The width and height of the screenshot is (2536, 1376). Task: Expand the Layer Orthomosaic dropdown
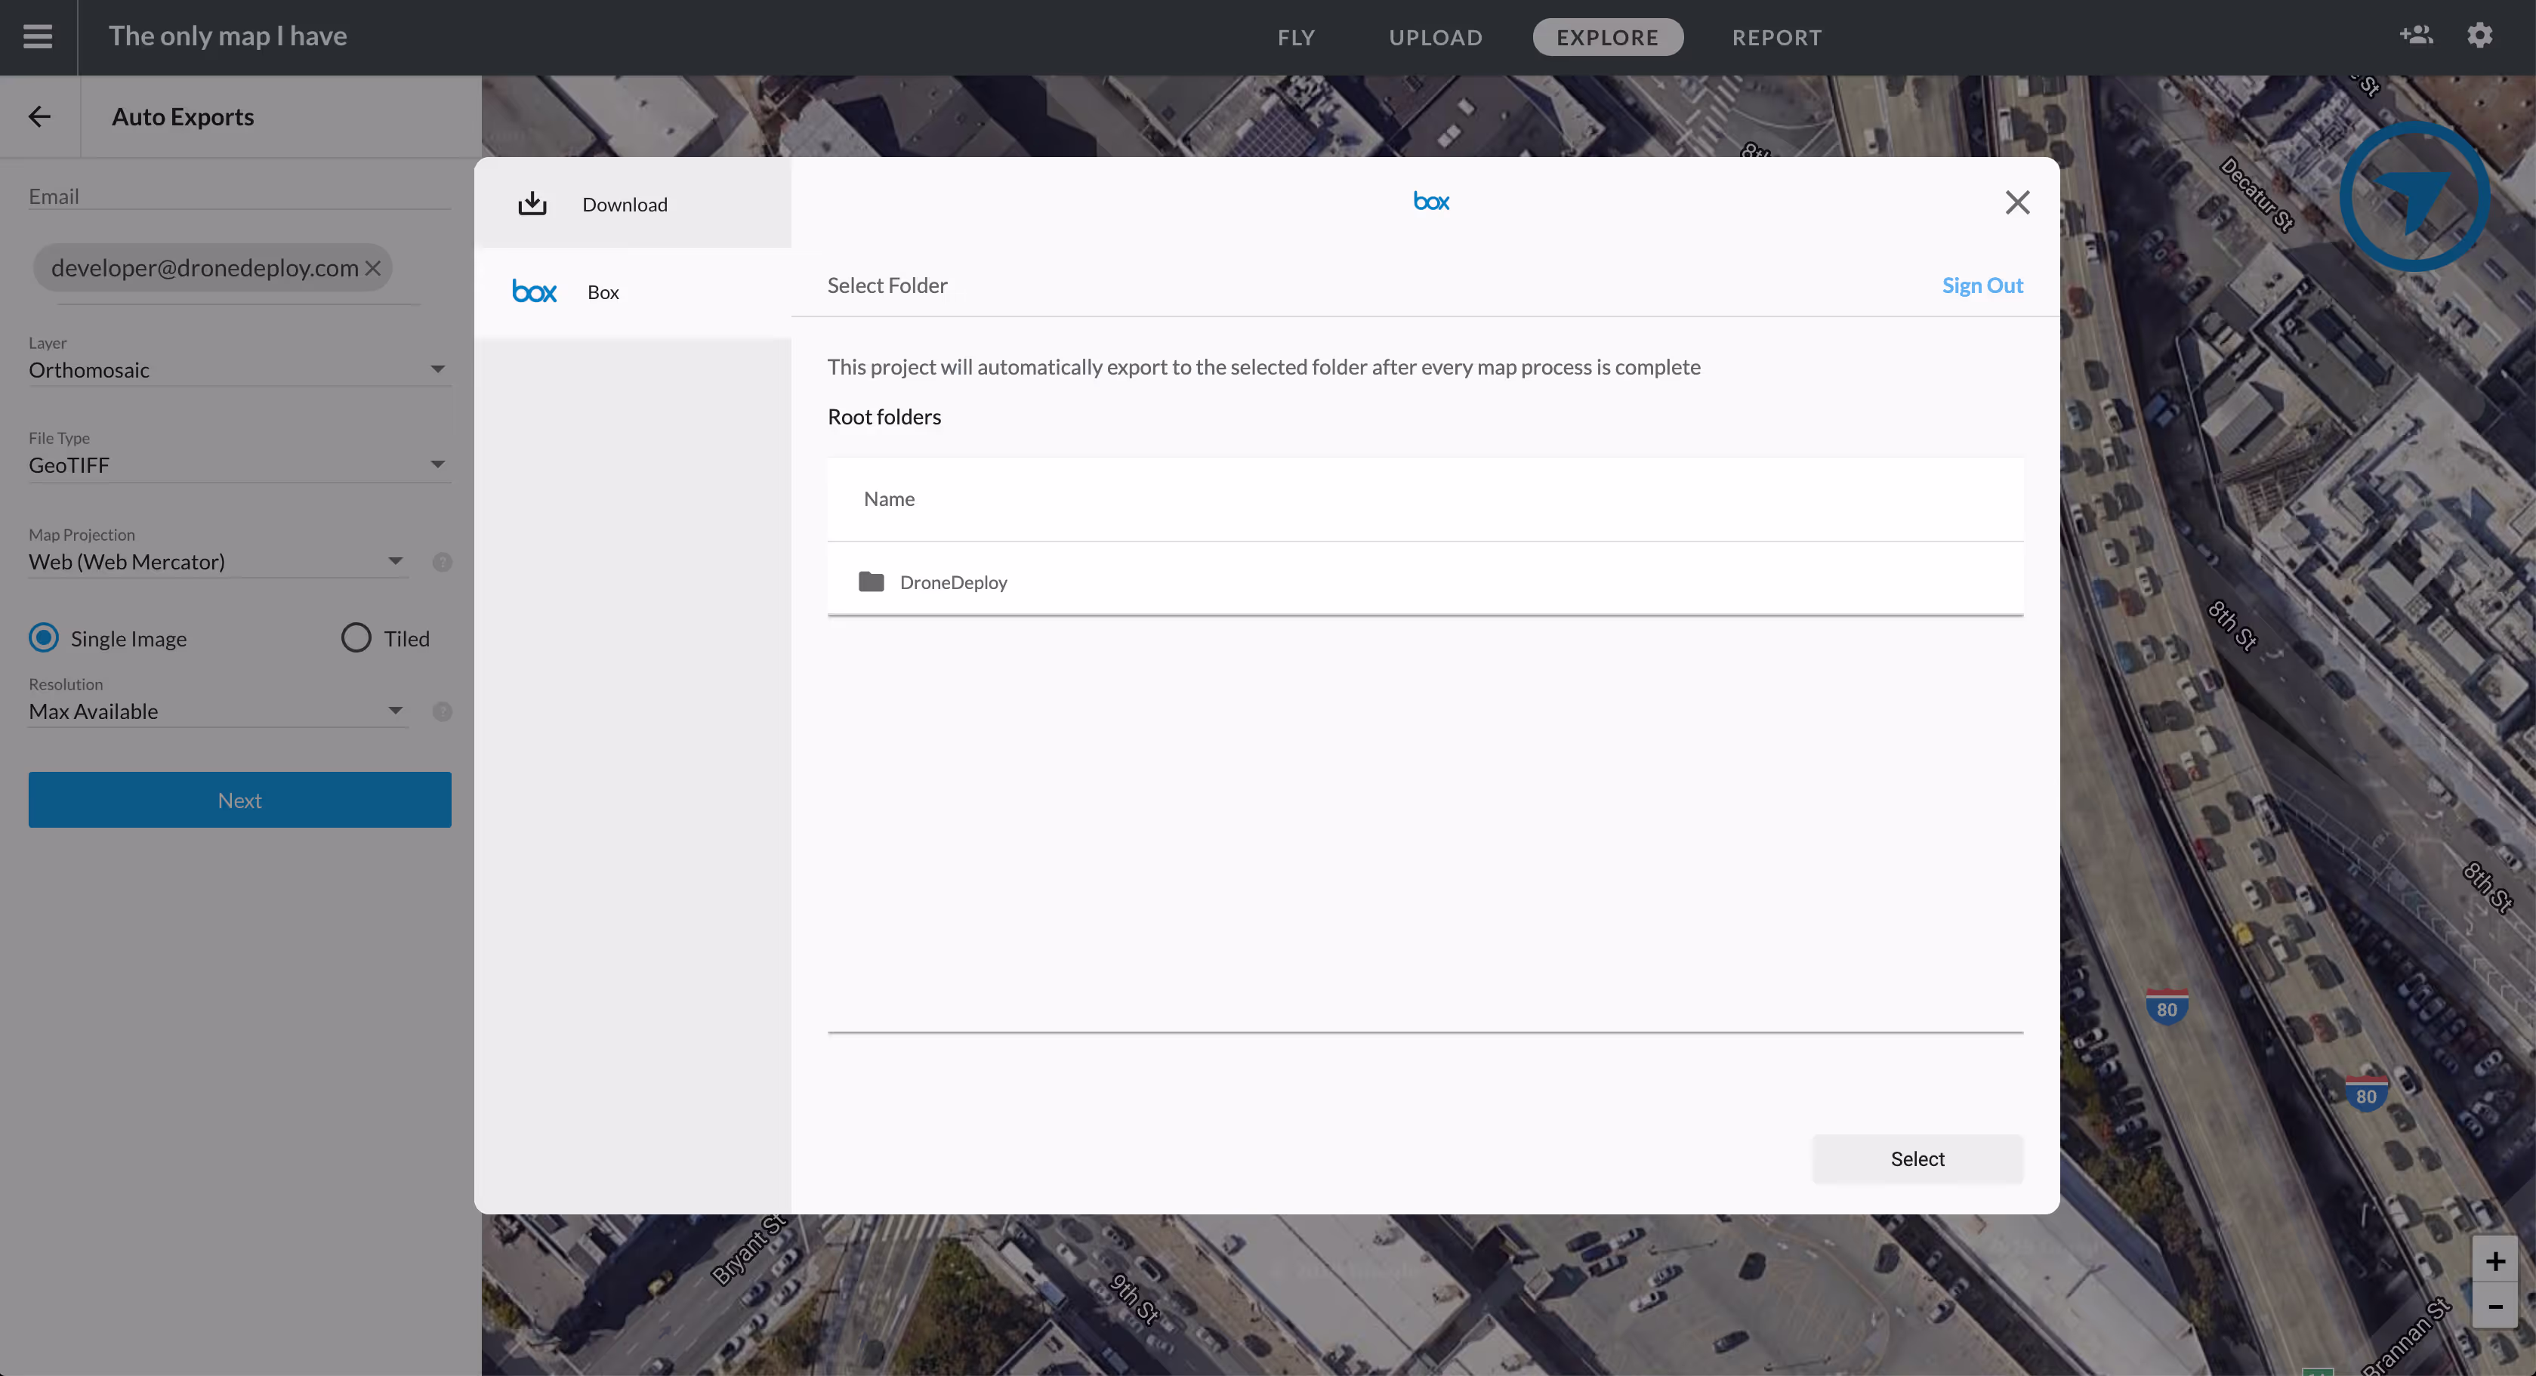point(239,370)
